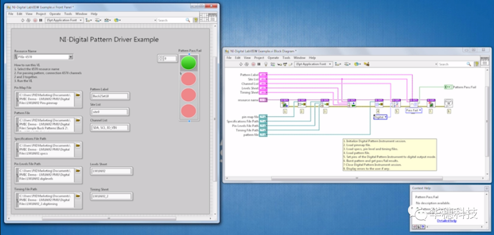This screenshot has width=494, height=235.
Task: Open Window menu in Block Diagram window
Action: (x=299, y=58)
